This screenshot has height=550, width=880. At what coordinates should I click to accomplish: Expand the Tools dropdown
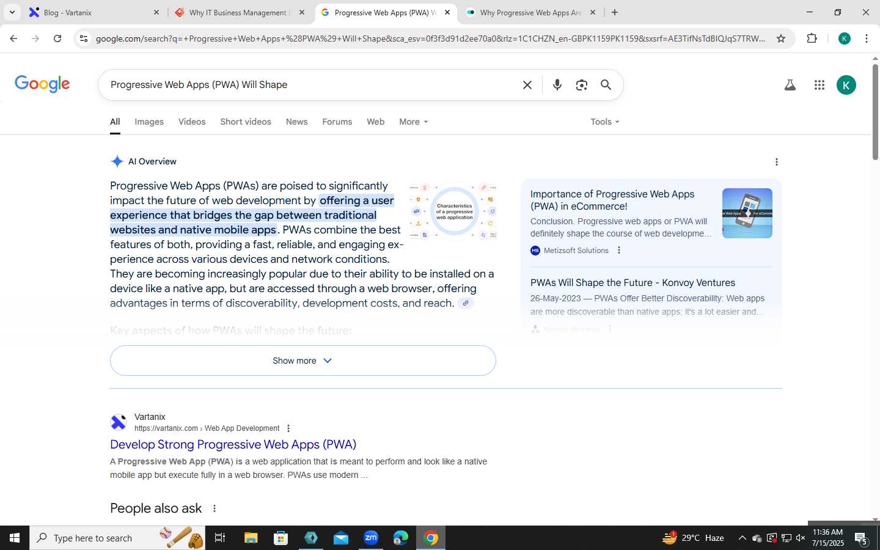(x=605, y=122)
